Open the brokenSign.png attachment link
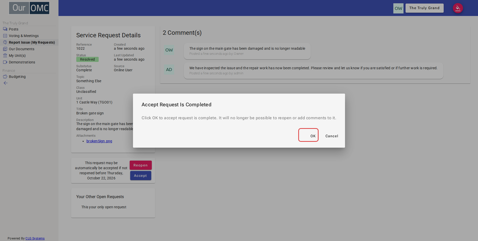Screen dimensions: 478x241 tap(99, 141)
